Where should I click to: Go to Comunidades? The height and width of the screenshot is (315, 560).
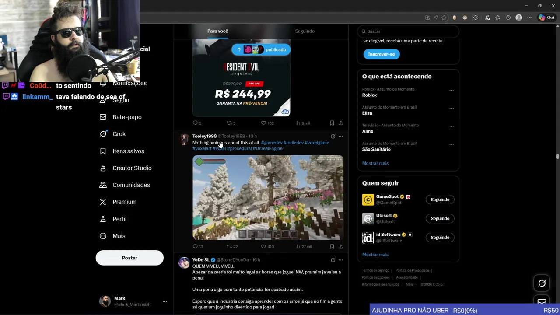(125, 185)
